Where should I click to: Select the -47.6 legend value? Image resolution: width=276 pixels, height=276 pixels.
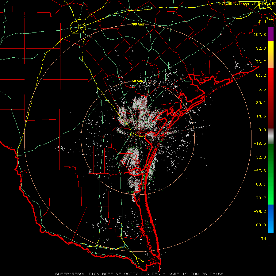coord(260,171)
